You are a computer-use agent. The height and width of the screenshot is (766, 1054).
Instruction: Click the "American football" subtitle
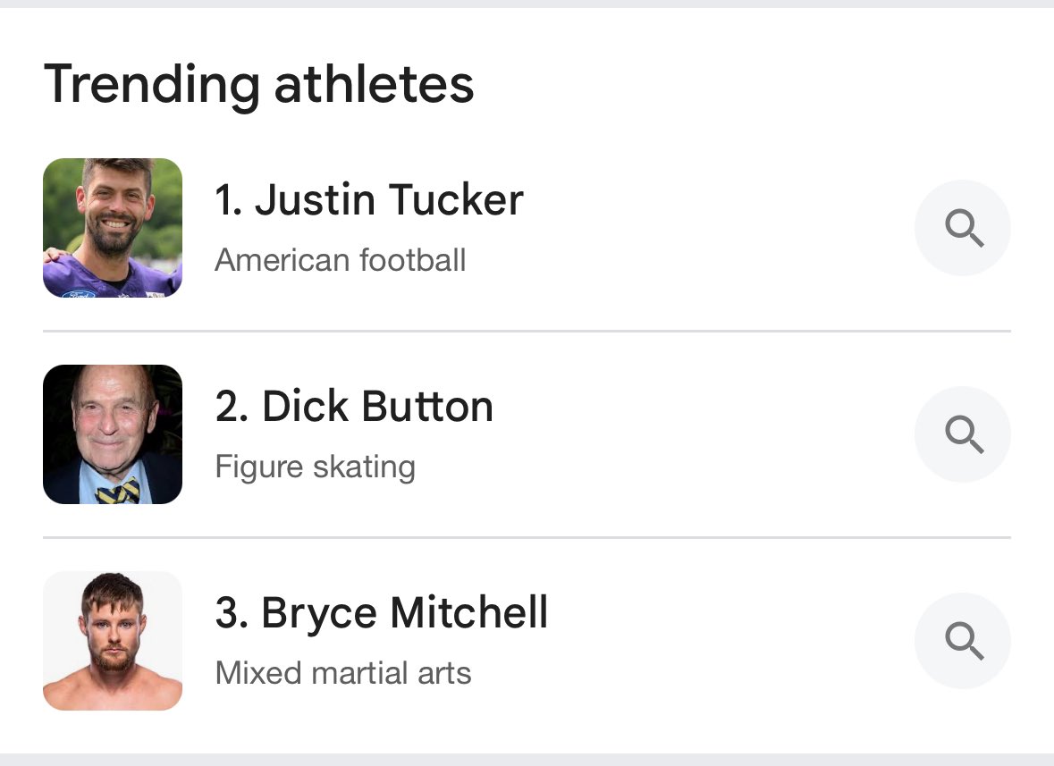coord(340,260)
